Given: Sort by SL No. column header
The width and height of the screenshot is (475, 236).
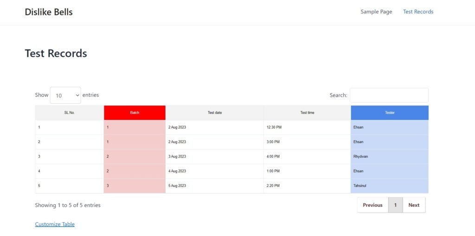Looking at the screenshot, I should (x=70, y=113).
